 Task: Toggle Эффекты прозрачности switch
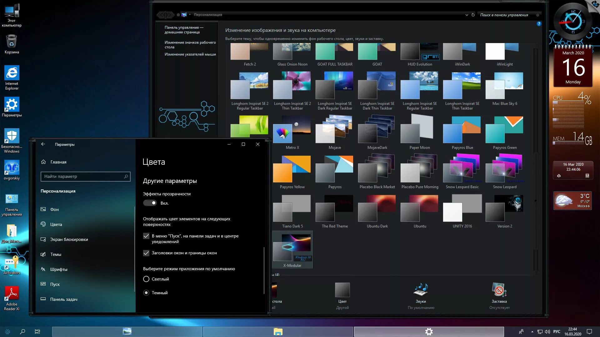click(x=150, y=203)
